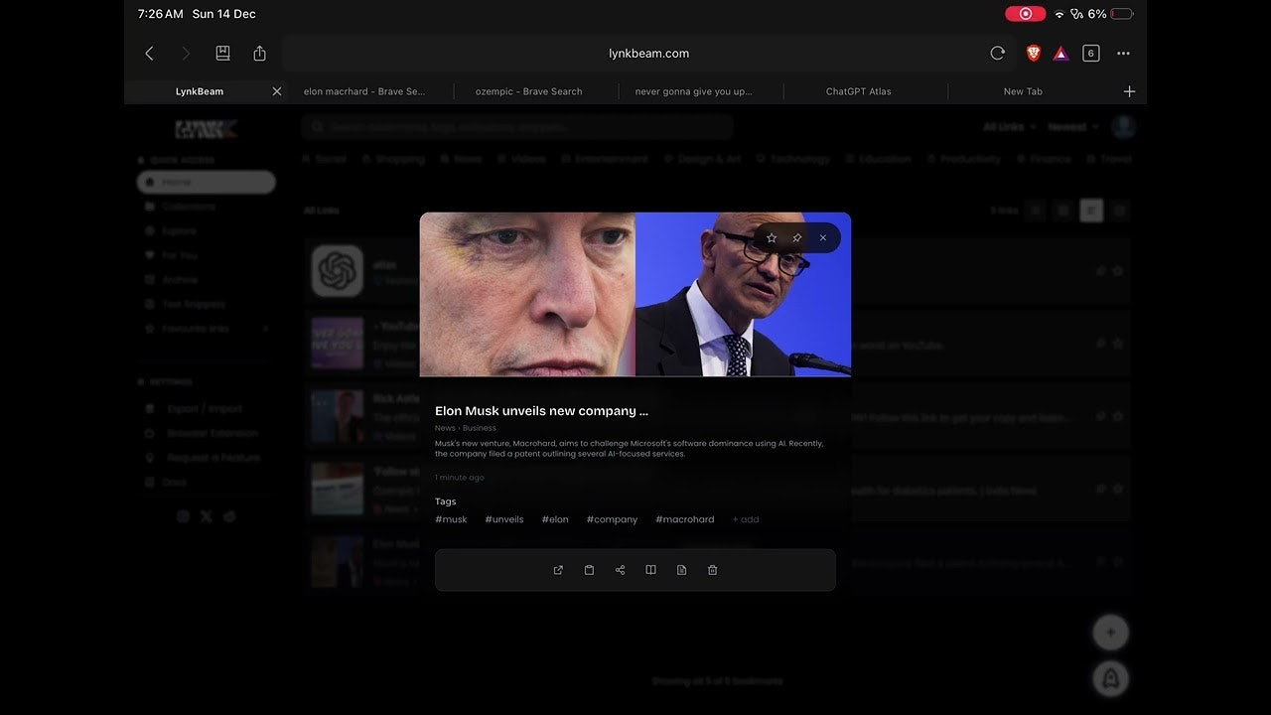Screen dimensions: 1271x715
Task: Favorite the bookmark with the star icon
Action: 772,238
